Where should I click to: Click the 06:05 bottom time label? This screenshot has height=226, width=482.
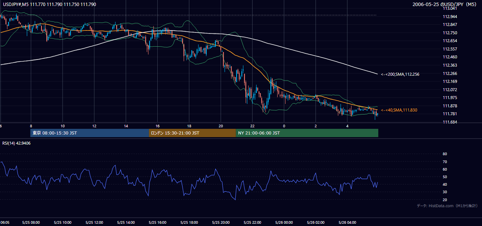click(5, 222)
